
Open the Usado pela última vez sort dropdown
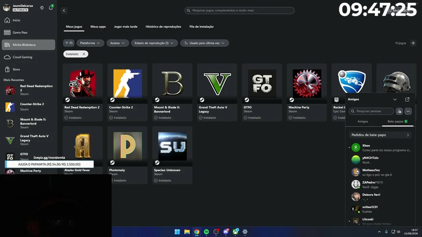pos(204,43)
